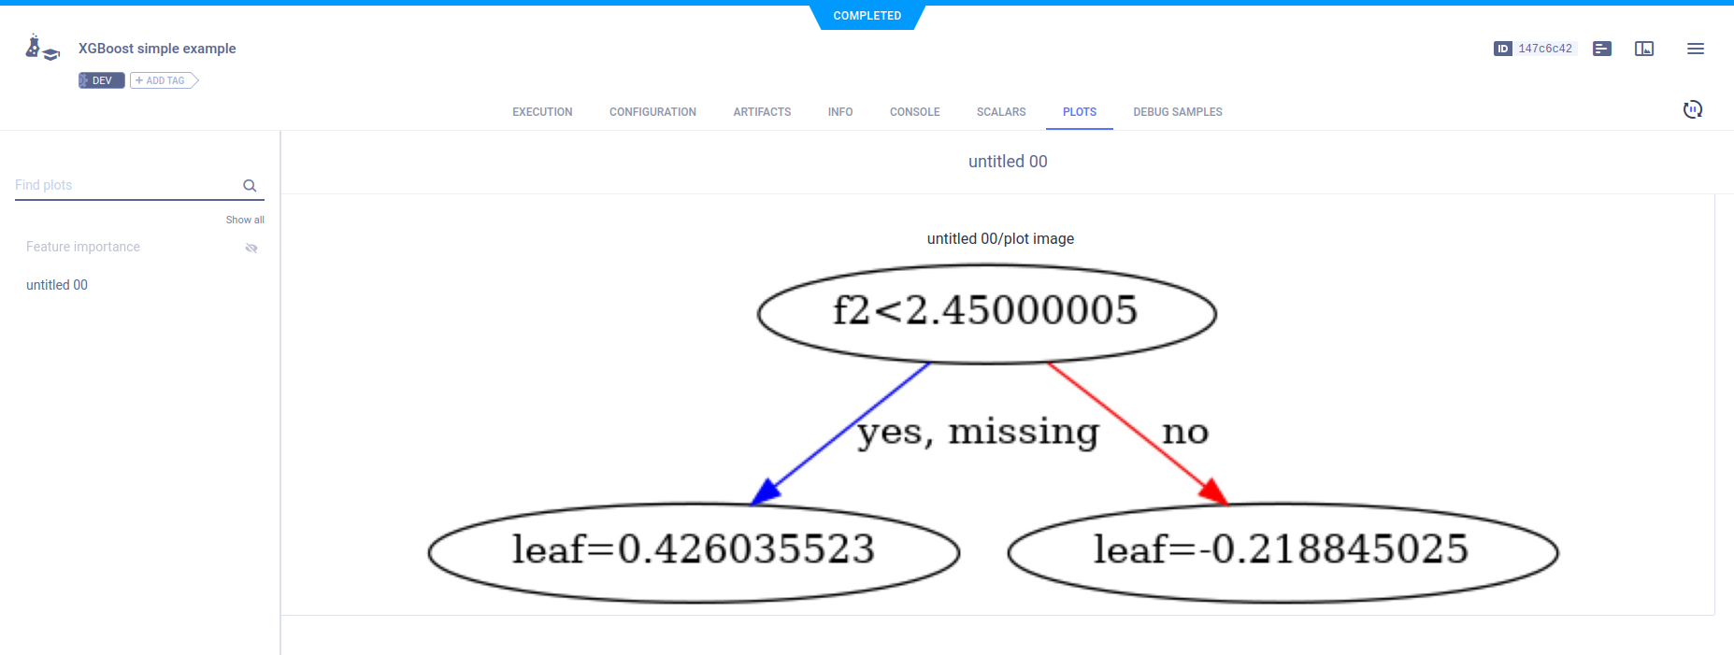Open the hamburger menu
Screen dimensions: 1734x655
coord(1695,49)
